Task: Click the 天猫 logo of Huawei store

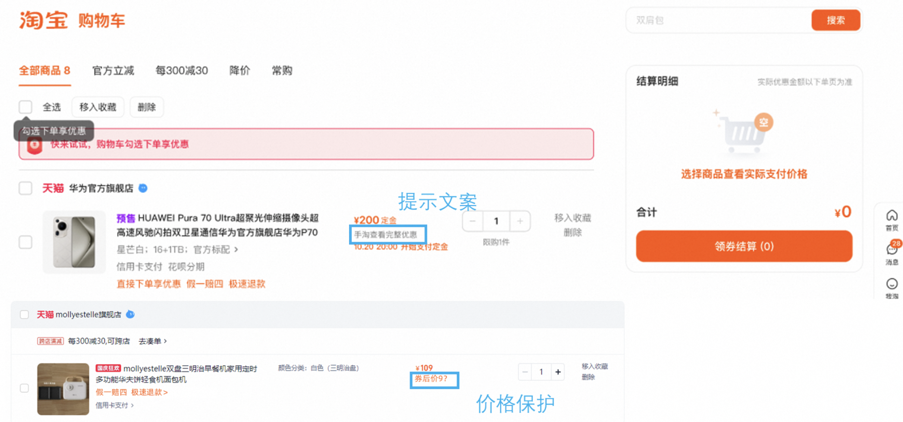Action: pyautogui.click(x=53, y=188)
